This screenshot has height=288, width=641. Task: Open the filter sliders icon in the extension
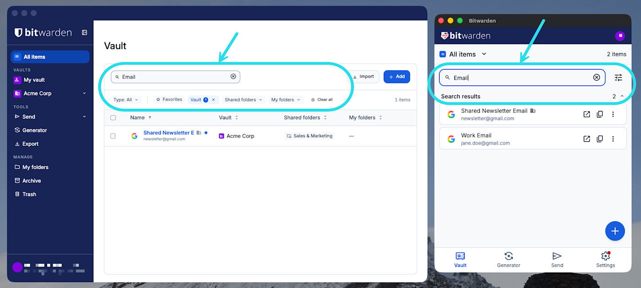click(x=619, y=78)
